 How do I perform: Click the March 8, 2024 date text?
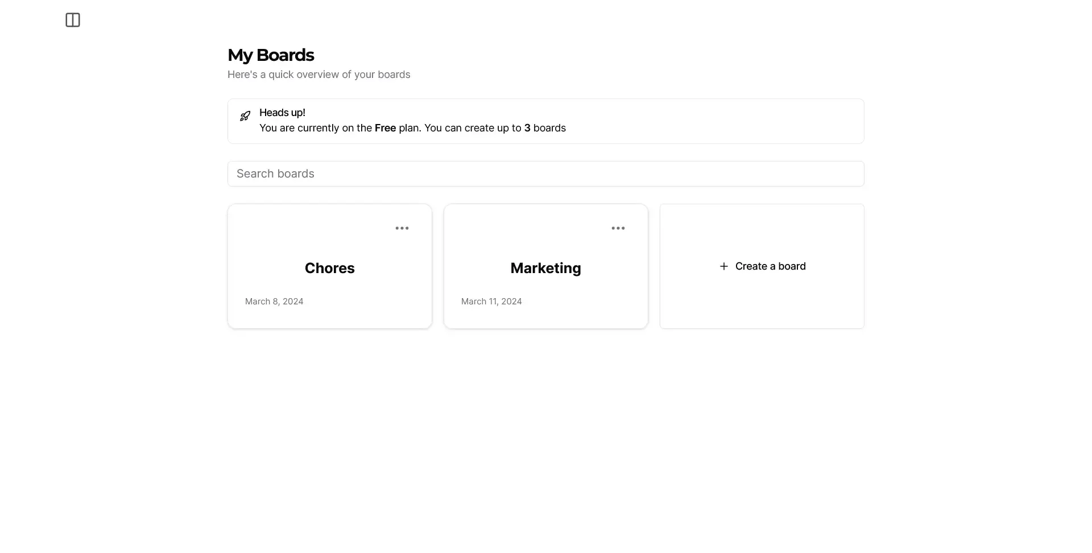[x=274, y=302]
